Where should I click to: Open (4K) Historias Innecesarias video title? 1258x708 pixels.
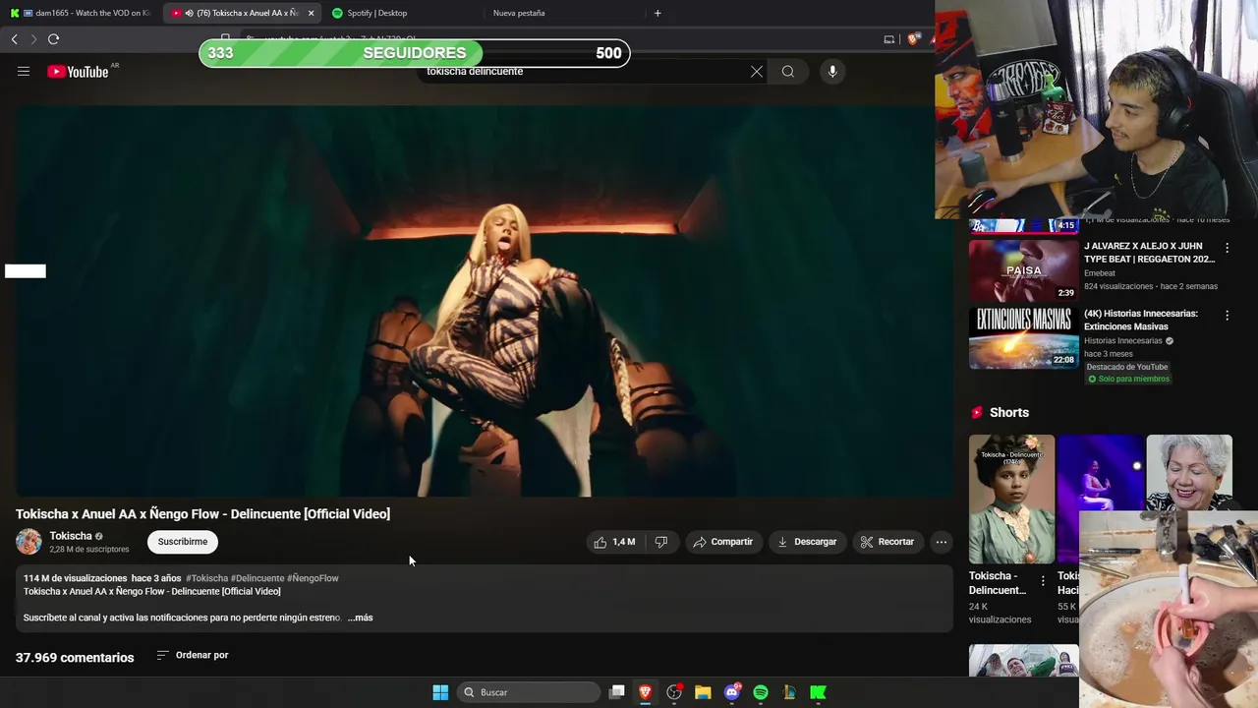1141,320
